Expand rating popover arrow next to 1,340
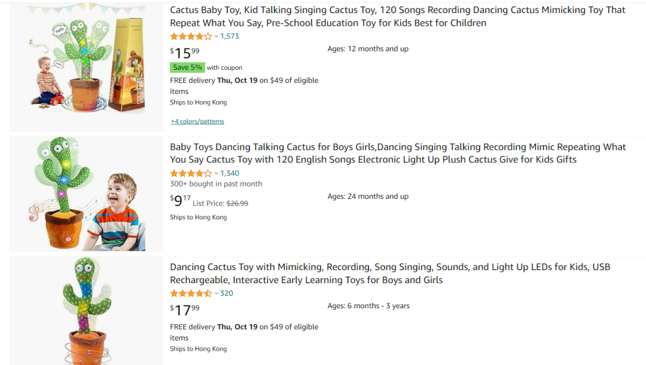 tap(217, 174)
